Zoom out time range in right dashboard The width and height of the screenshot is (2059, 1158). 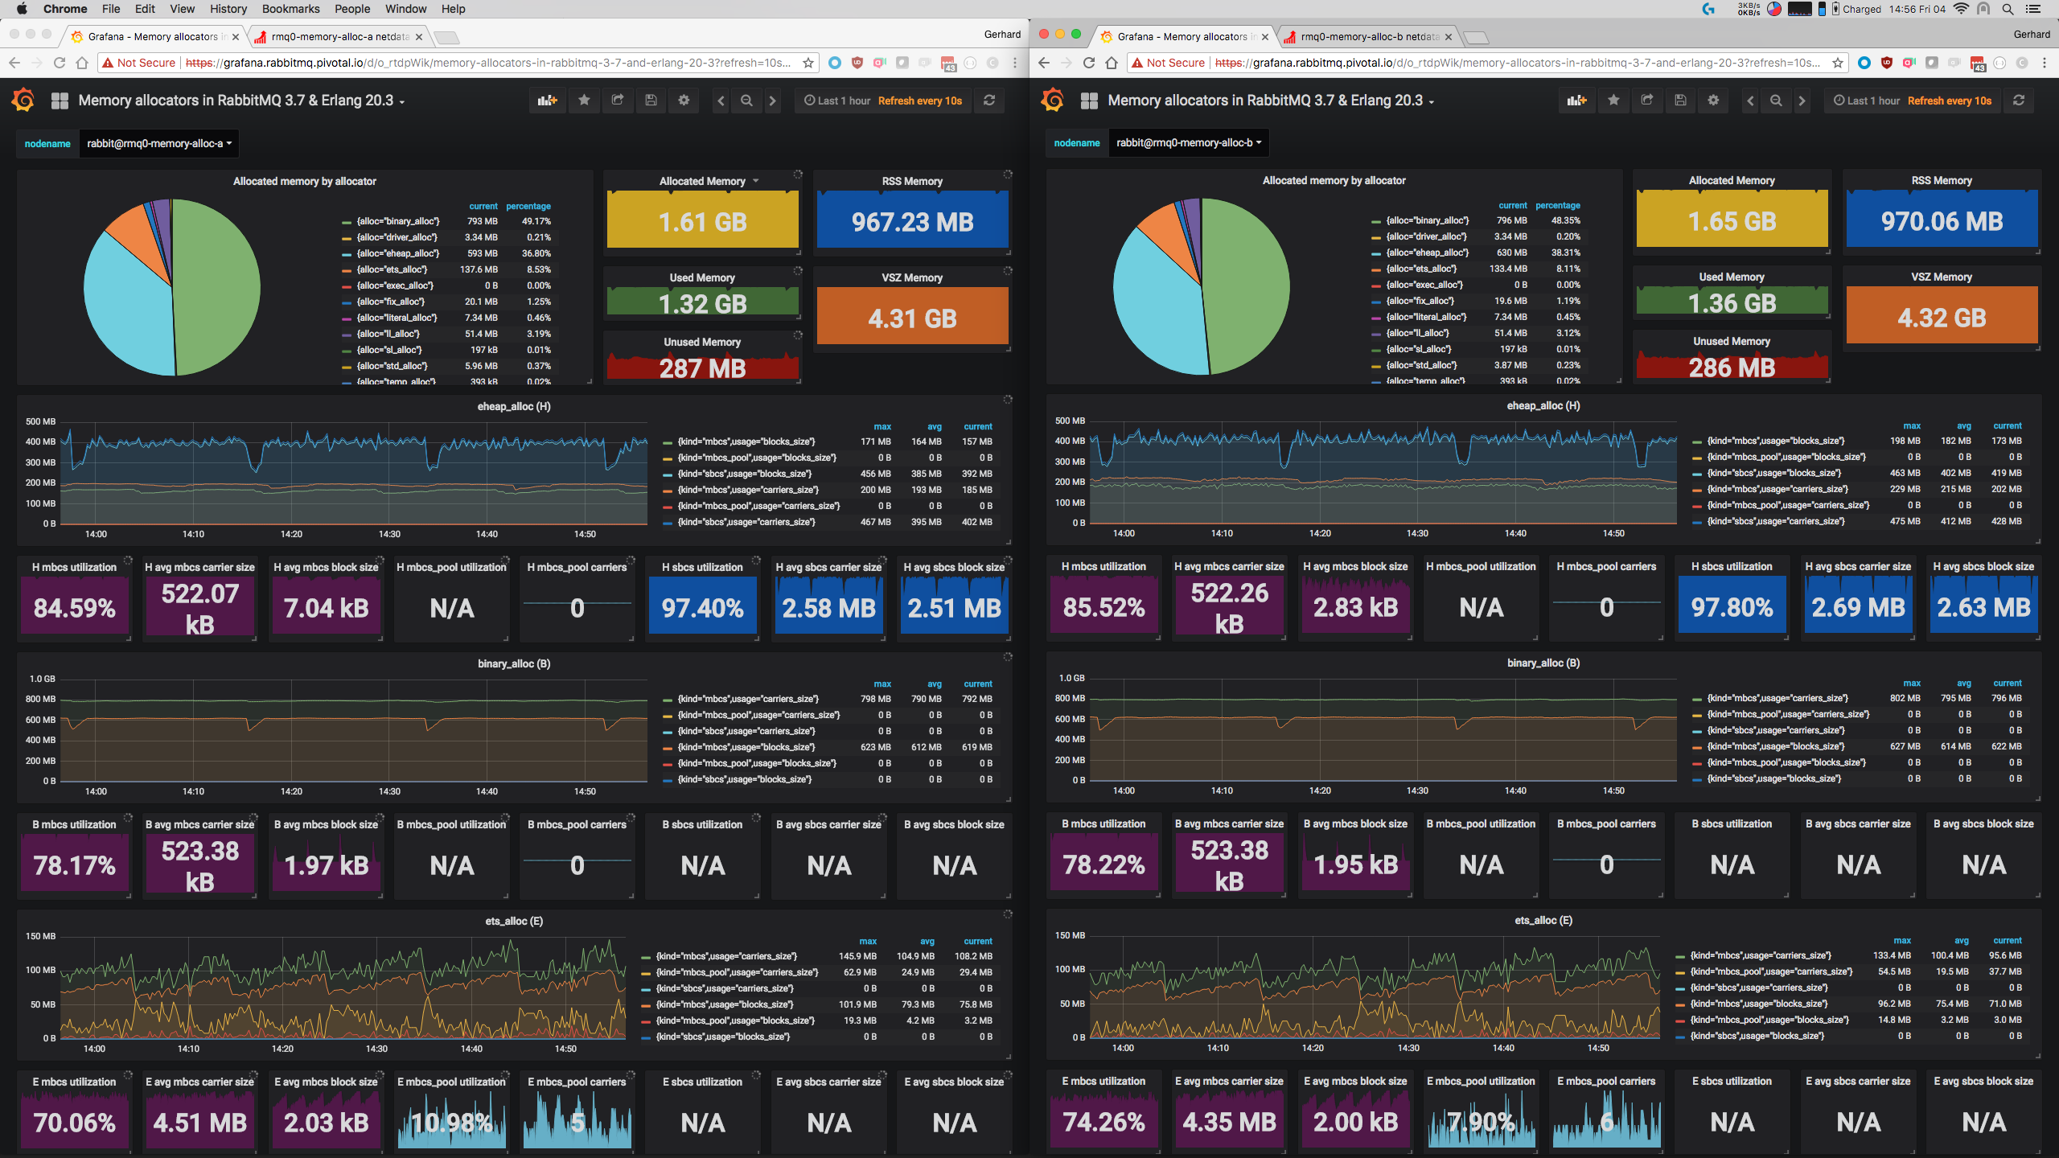1776,101
